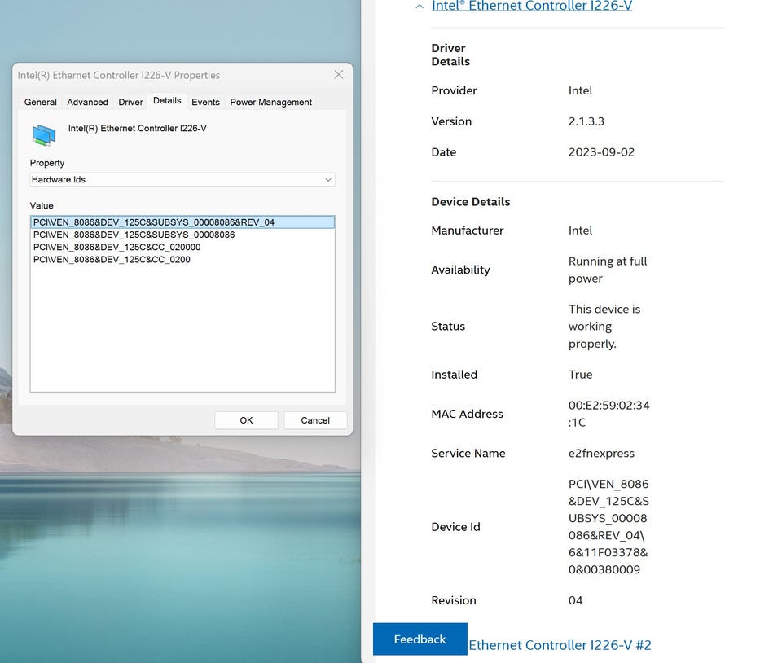Switch to the General tab
Image resolution: width=782 pixels, height=663 pixels.
coord(41,102)
